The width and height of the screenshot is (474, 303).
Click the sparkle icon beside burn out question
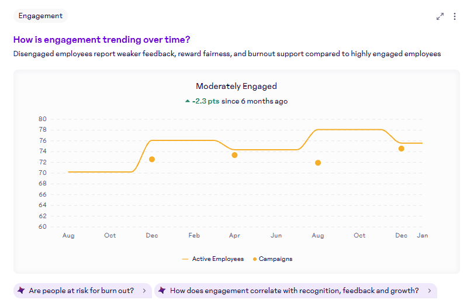[x=21, y=291]
